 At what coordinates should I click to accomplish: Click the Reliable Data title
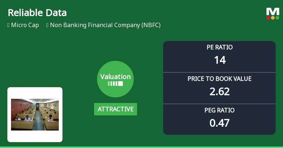pos(37,13)
